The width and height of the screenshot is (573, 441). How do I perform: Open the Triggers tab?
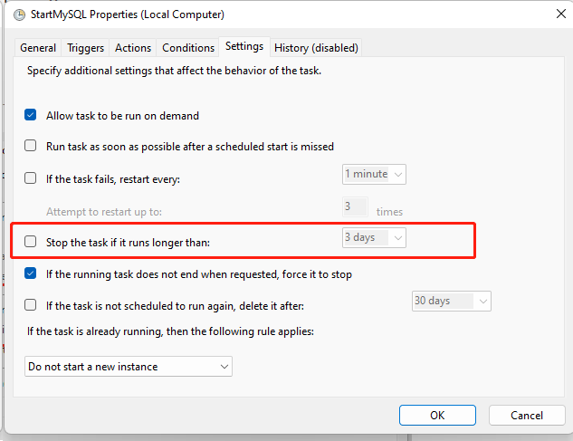pyautogui.click(x=86, y=48)
